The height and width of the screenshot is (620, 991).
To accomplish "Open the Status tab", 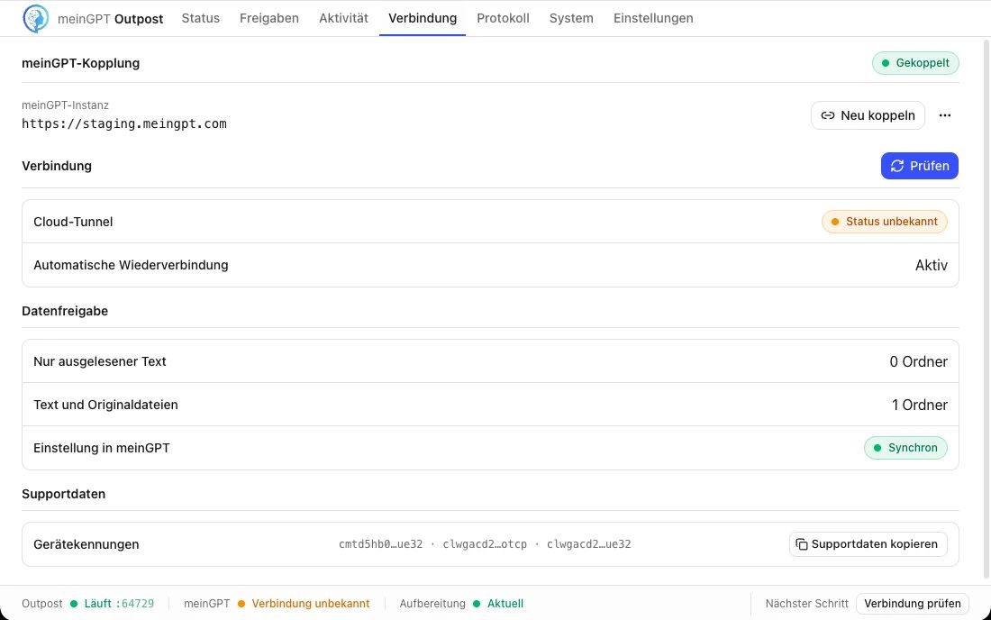I will (x=200, y=18).
